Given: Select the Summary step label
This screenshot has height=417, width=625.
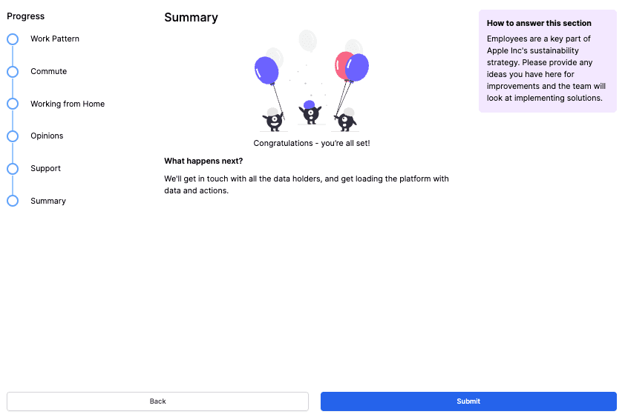Looking at the screenshot, I should click(x=48, y=201).
